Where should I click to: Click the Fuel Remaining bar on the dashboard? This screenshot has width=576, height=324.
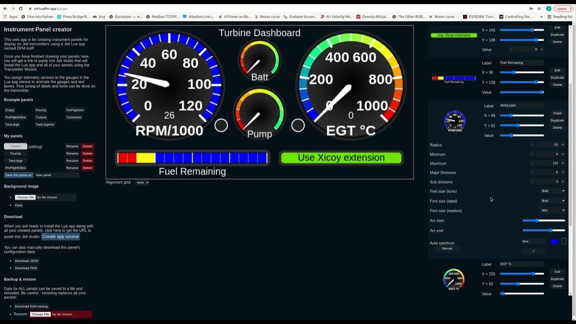192,158
